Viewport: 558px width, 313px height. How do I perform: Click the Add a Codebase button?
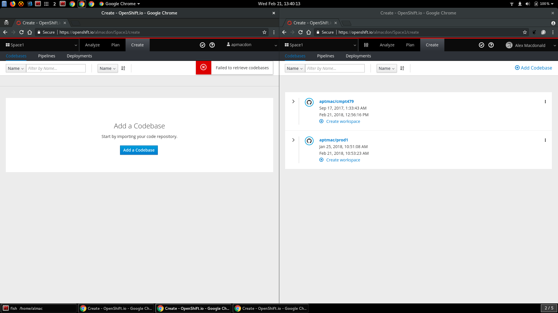tap(139, 150)
